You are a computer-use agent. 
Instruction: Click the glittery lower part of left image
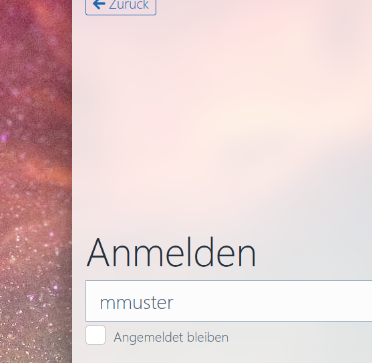tap(35, 296)
